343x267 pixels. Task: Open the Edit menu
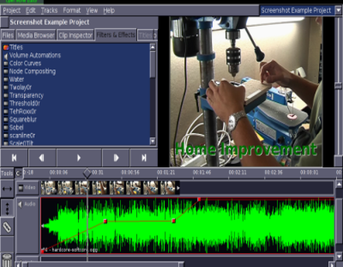pos(30,10)
